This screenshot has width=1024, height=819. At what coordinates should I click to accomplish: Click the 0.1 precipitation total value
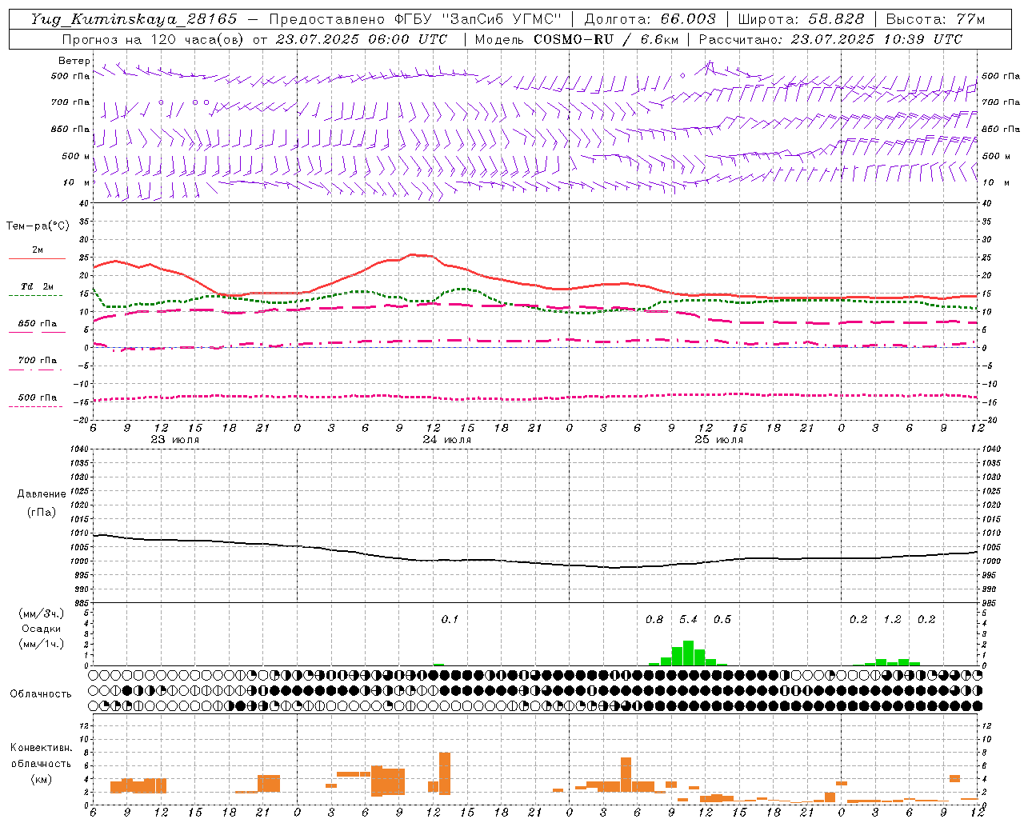(450, 619)
